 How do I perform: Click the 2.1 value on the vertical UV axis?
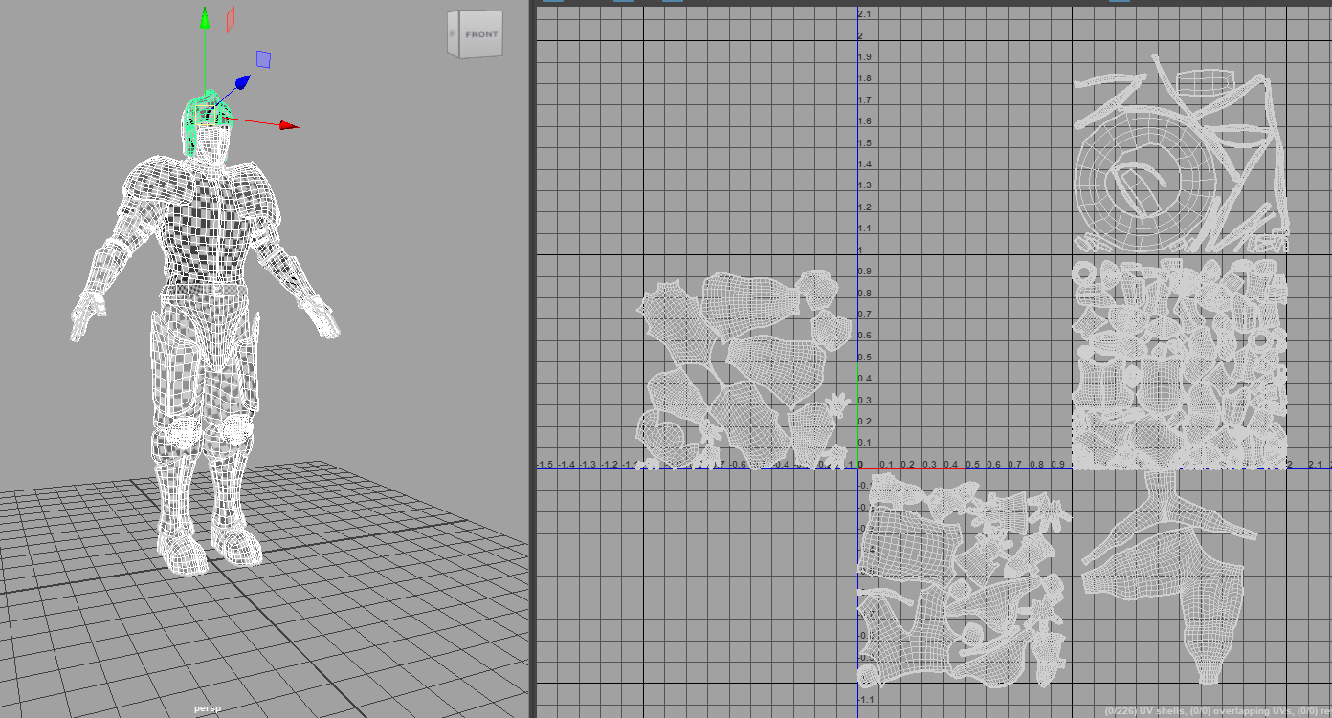866,12
